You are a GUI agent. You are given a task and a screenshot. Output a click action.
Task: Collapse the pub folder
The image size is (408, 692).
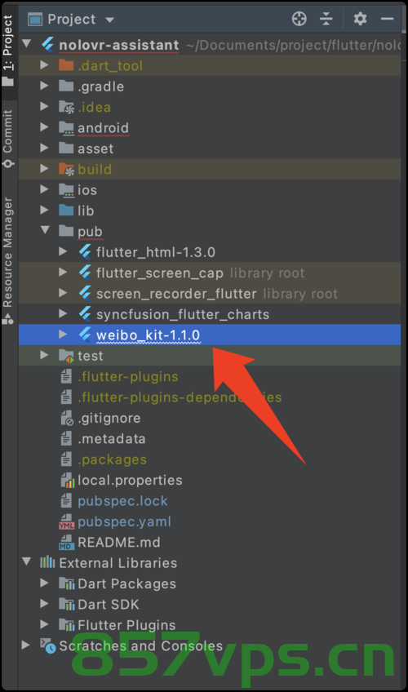[x=45, y=229]
